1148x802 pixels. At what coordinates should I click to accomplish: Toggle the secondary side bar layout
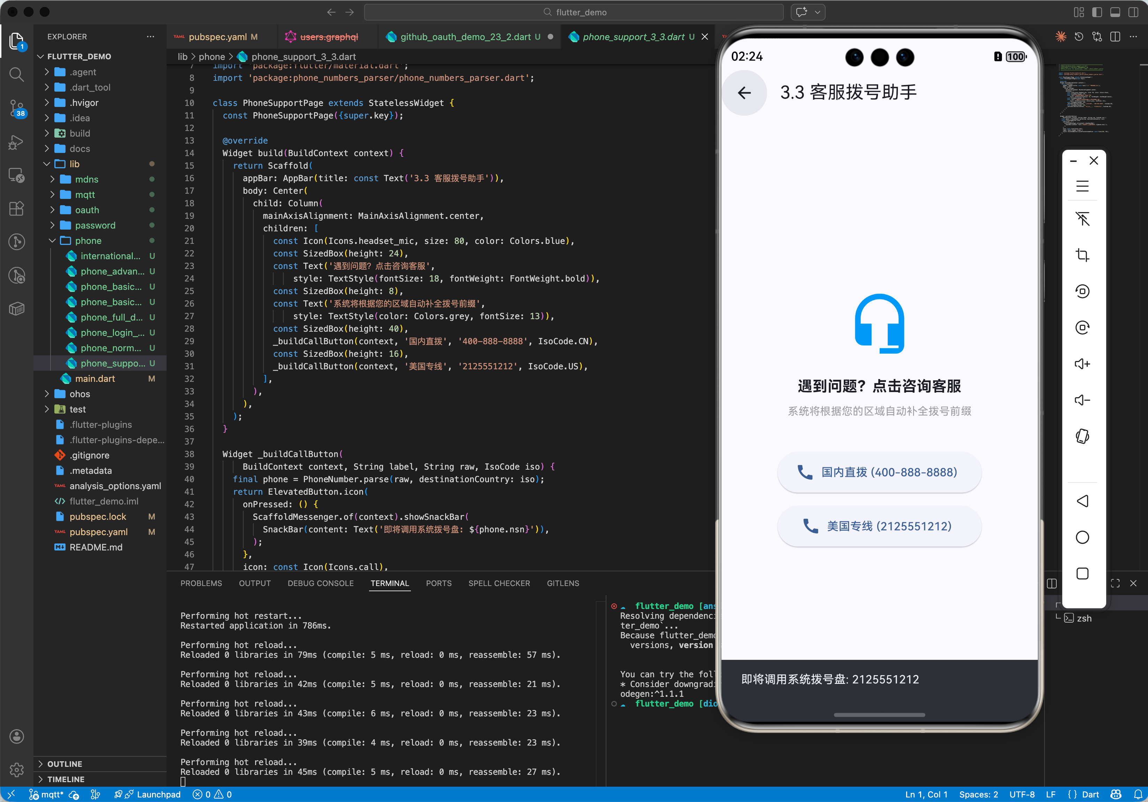point(1133,12)
